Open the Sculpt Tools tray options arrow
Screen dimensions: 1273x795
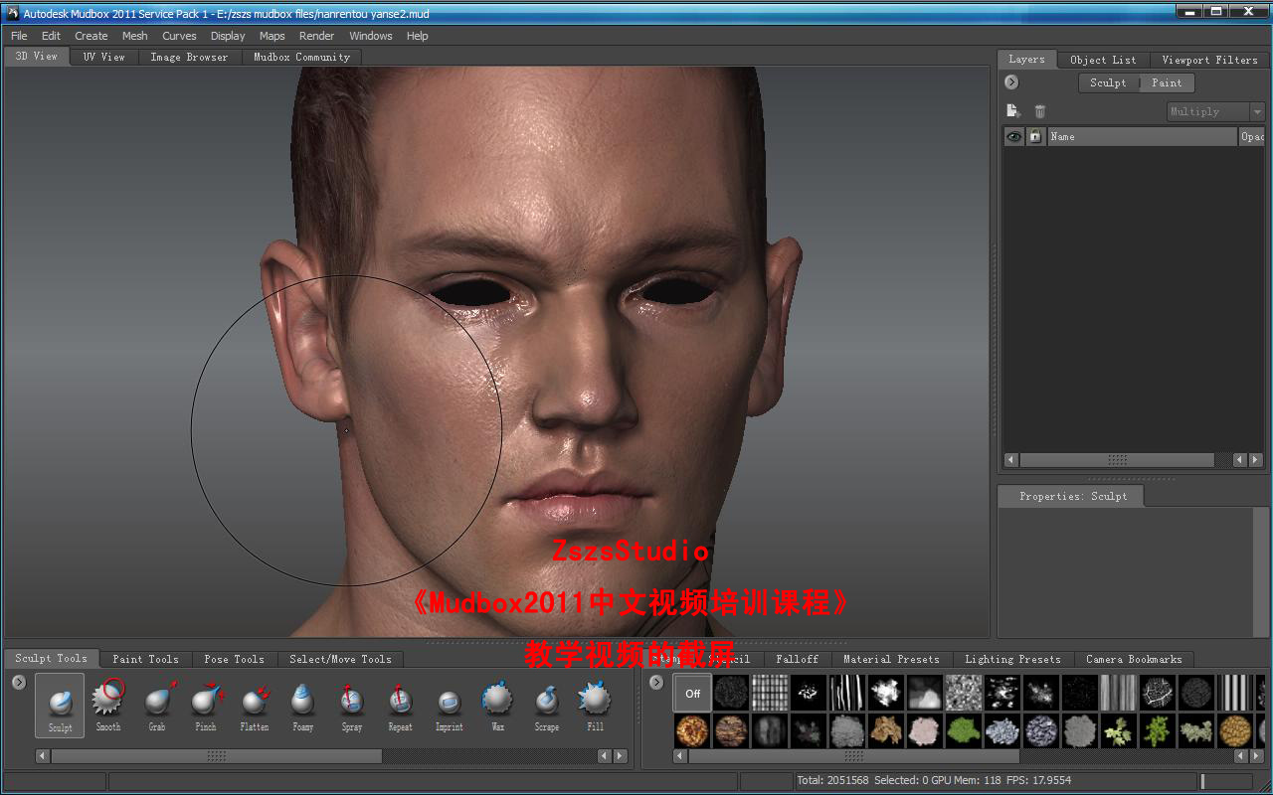(x=19, y=682)
